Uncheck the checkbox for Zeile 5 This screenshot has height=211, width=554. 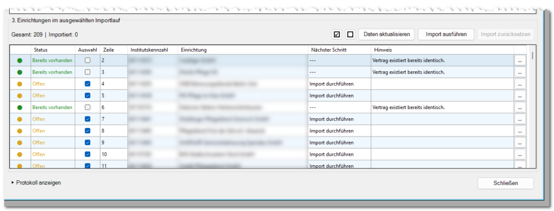[x=88, y=96]
